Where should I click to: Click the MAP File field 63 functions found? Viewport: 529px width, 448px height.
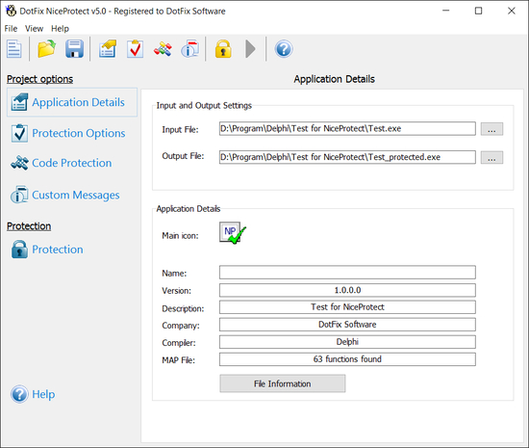click(x=347, y=359)
